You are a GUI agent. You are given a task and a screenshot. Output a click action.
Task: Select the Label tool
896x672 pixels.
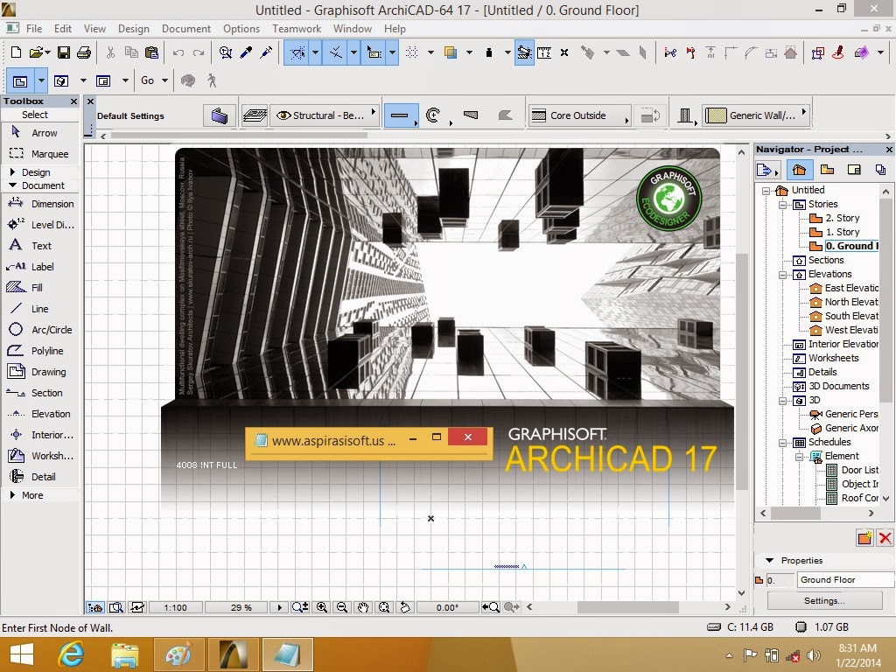tap(40, 267)
